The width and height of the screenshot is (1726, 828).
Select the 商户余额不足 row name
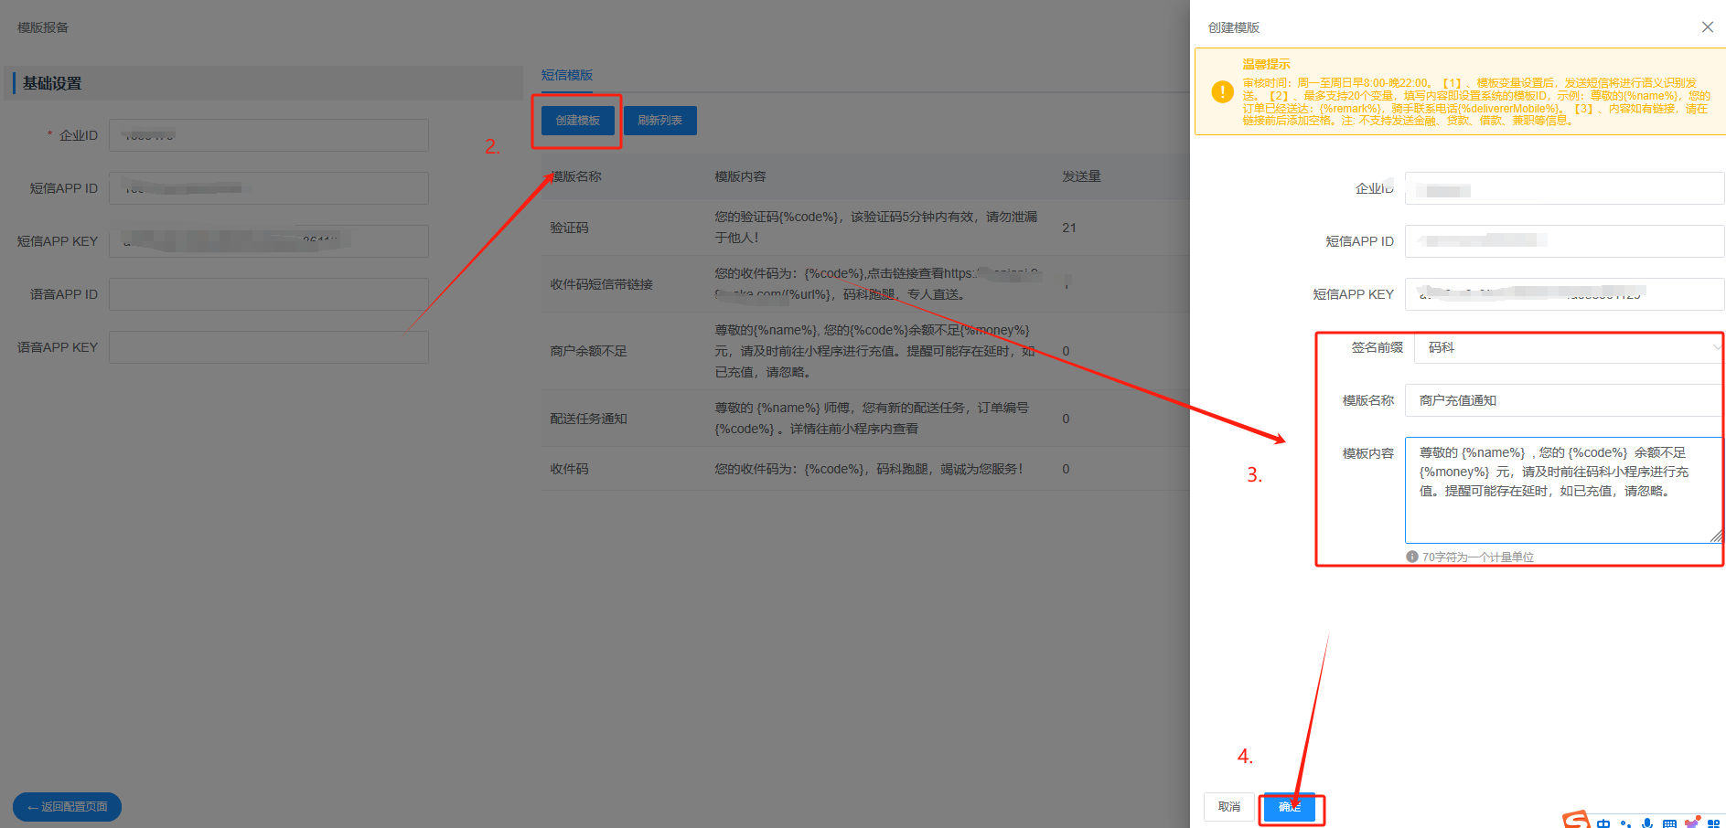point(588,351)
